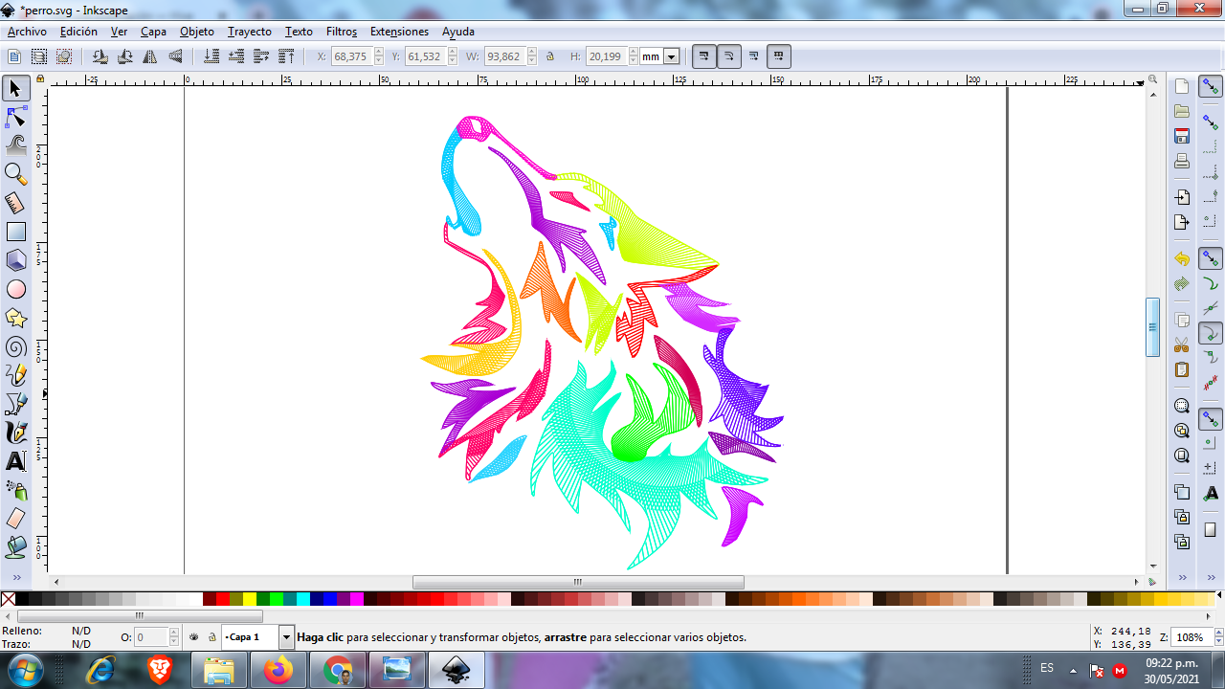Select the Rectangle tool

coord(15,232)
